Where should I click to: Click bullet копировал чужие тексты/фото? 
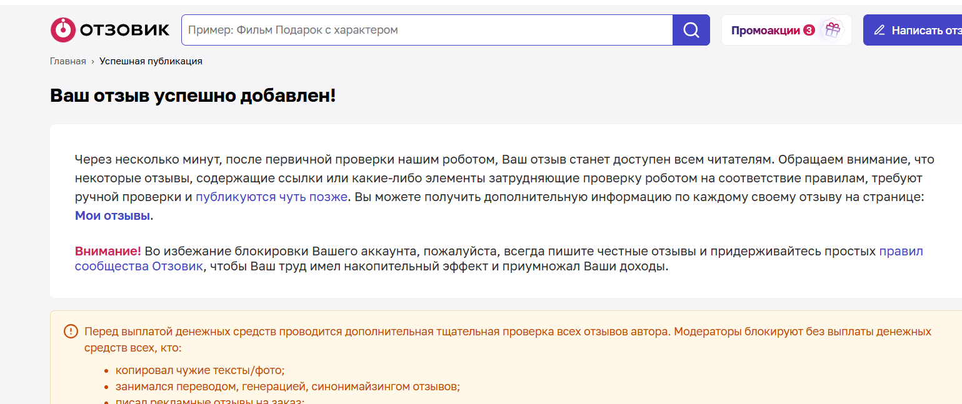coord(200,370)
